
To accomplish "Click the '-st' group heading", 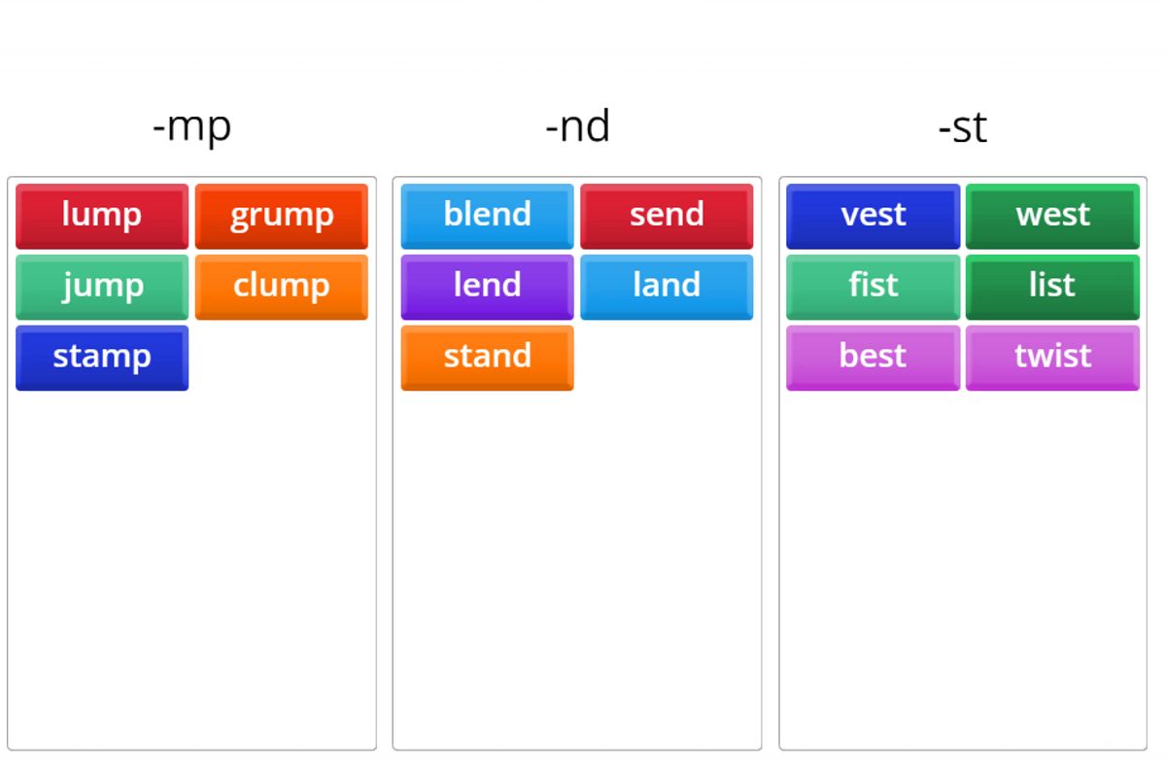I will click(x=962, y=127).
